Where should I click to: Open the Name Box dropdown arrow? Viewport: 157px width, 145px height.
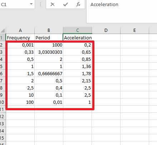[31, 4]
